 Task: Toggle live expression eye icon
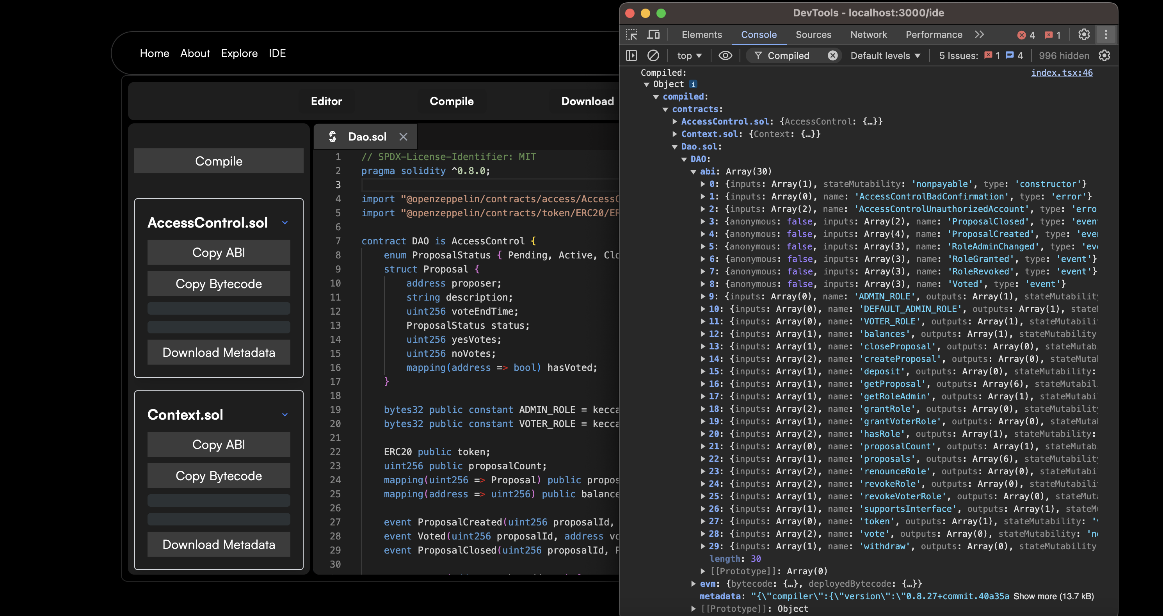click(x=725, y=55)
